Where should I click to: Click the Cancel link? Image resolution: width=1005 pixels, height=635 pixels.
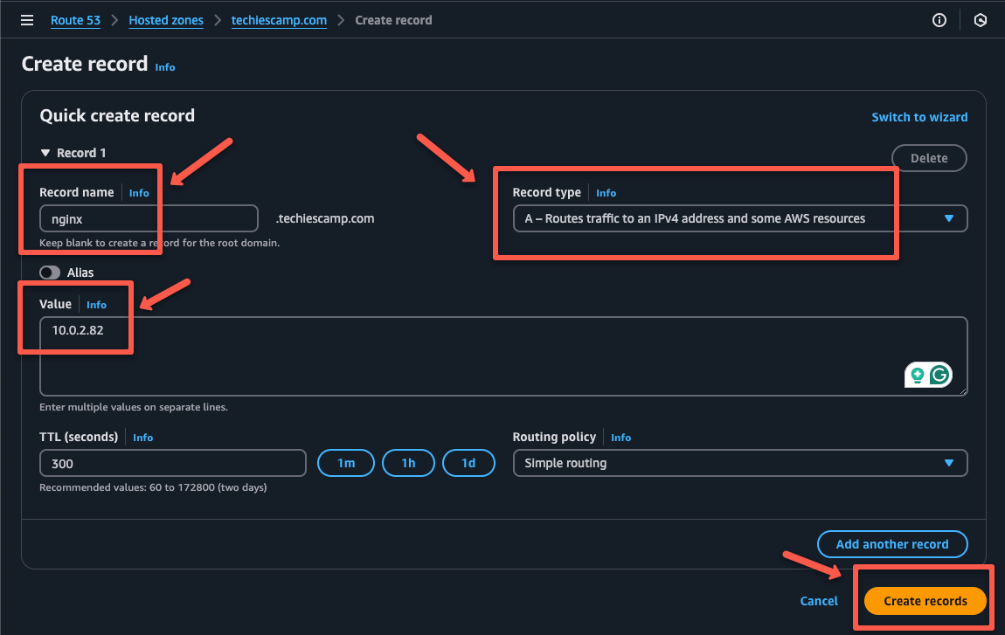tap(819, 601)
